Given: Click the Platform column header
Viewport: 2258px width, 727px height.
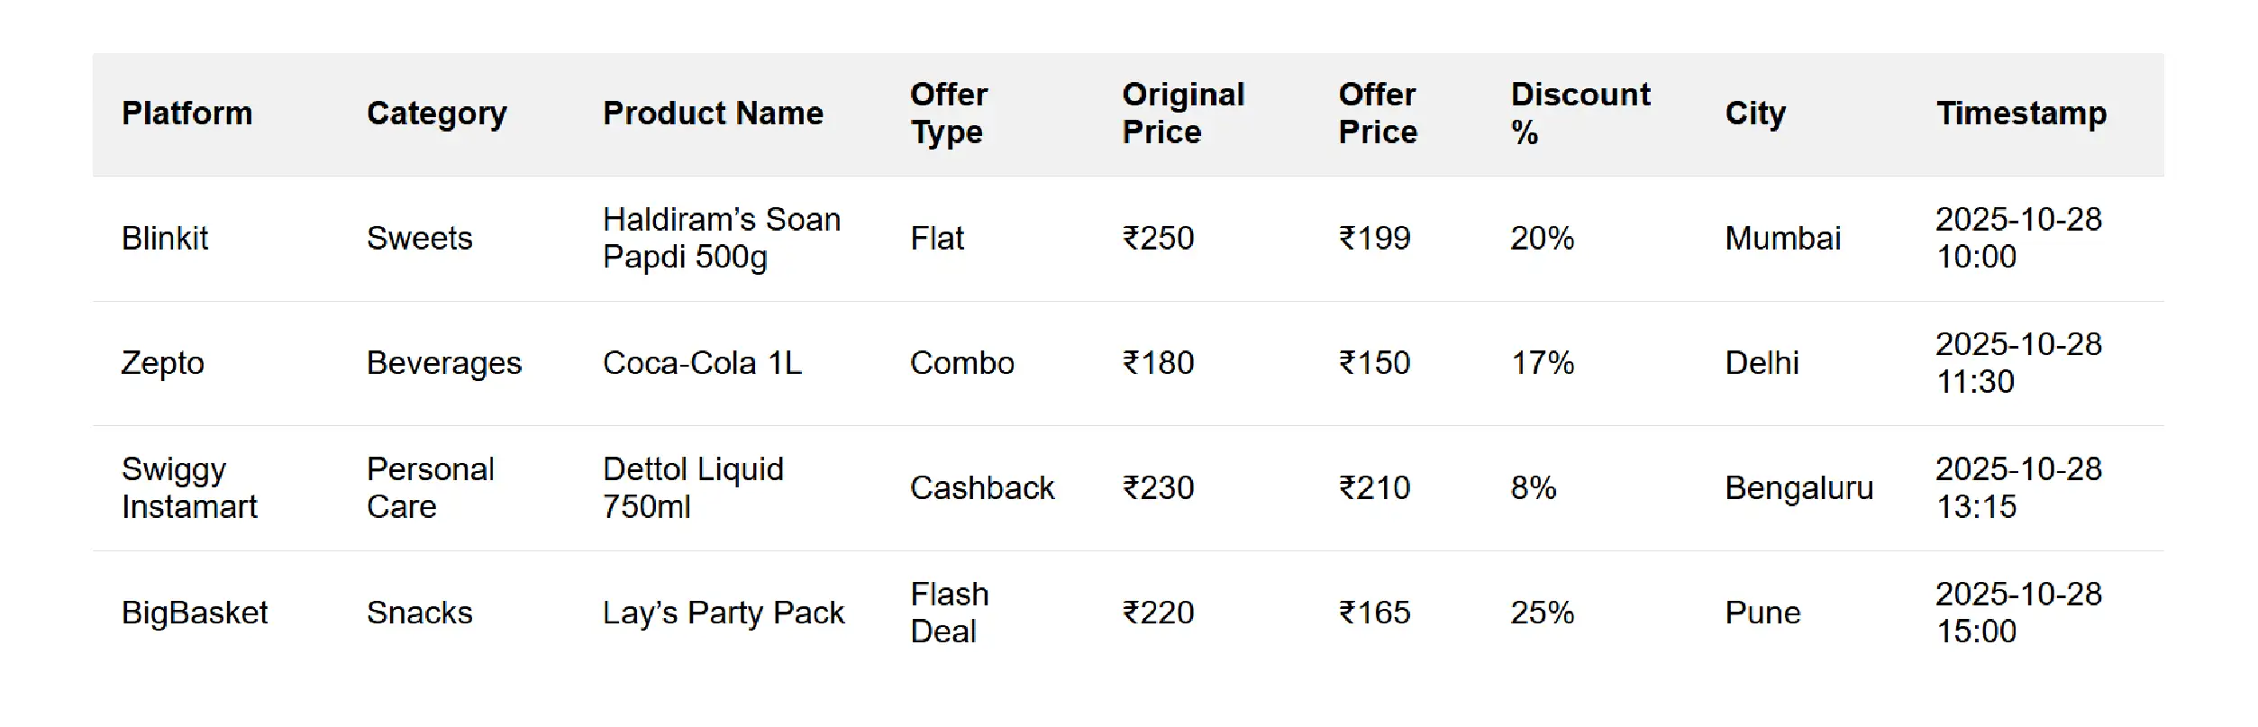Looking at the screenshot, I should [x=187, y=114].
